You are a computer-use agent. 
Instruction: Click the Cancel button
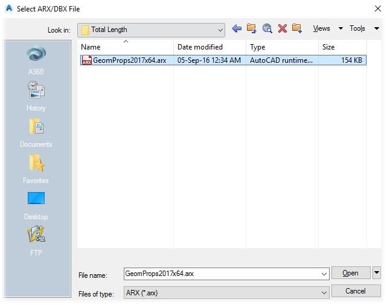[x=356, y=291]
